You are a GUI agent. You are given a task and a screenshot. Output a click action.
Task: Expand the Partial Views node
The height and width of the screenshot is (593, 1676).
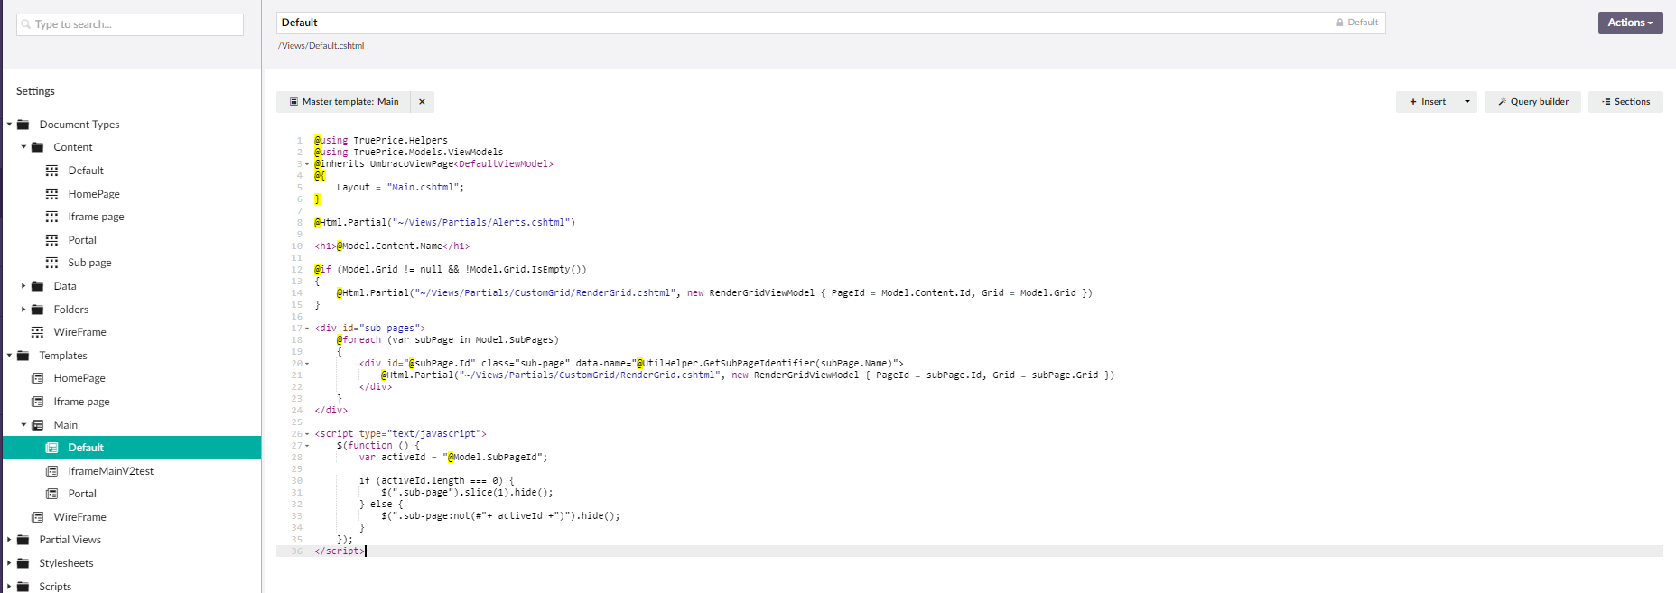[x=9, y=540]
